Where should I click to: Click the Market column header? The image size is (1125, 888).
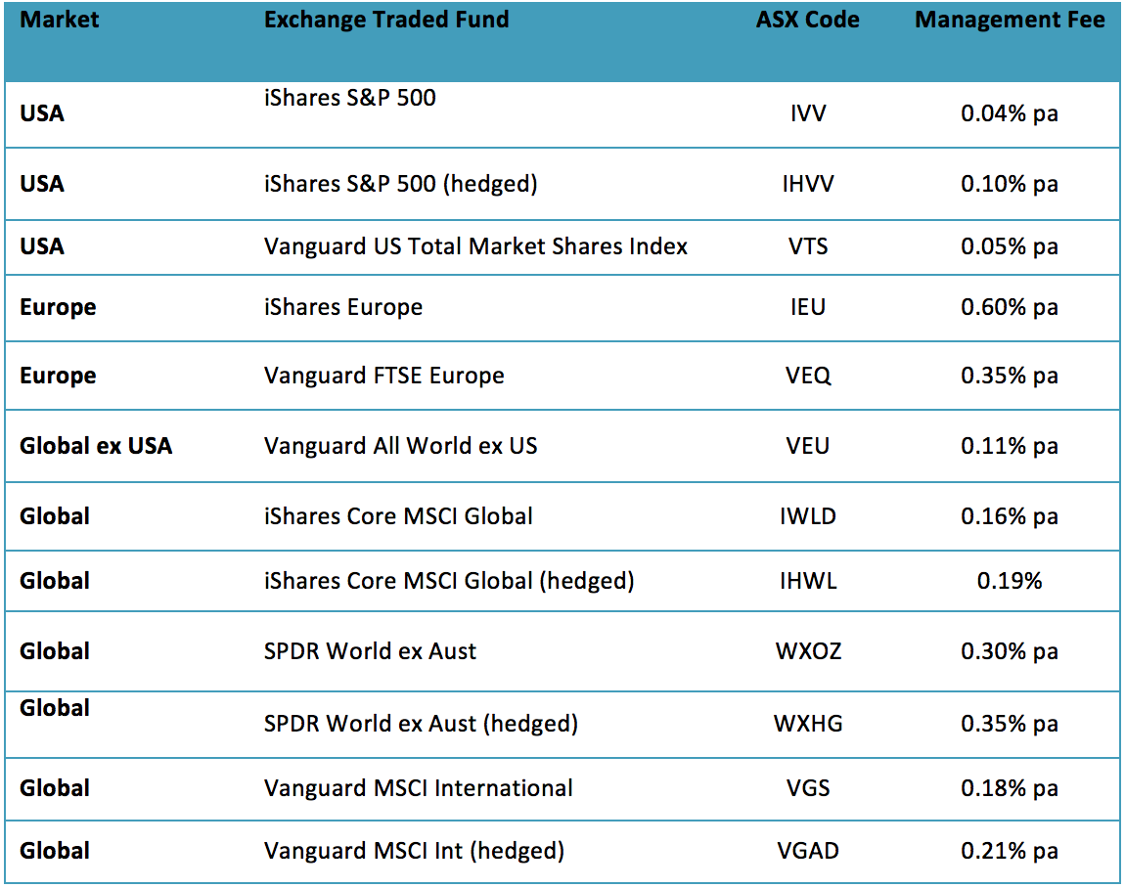[60, 21]
